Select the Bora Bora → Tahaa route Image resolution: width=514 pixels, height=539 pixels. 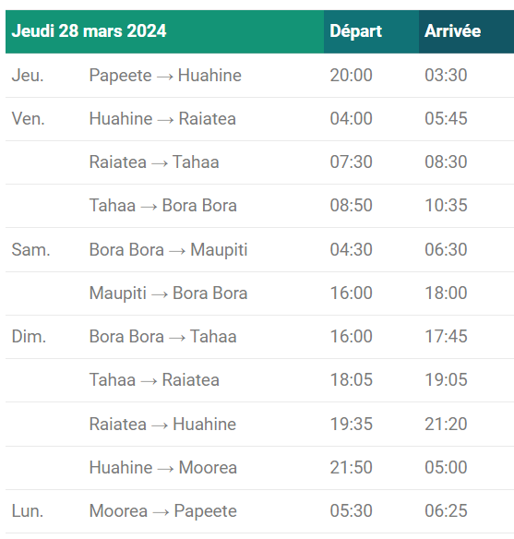(x=162, y=336)
